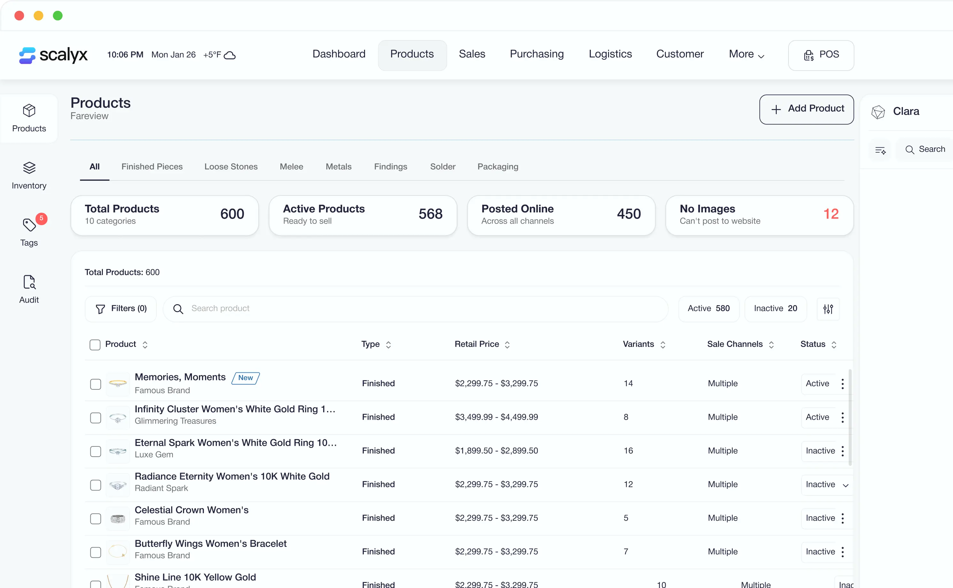Sort by the Retail Price column
The image size is (953, 588).
[507, 345]
